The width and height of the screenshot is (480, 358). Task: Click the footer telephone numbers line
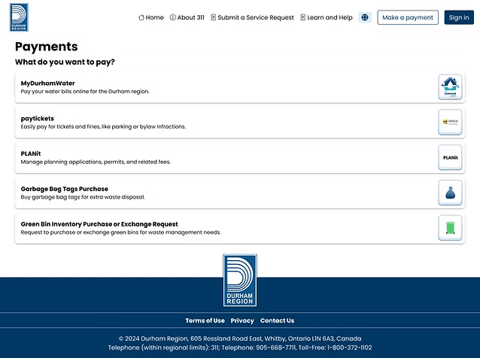pyautogui.click(x=240, y=347)
